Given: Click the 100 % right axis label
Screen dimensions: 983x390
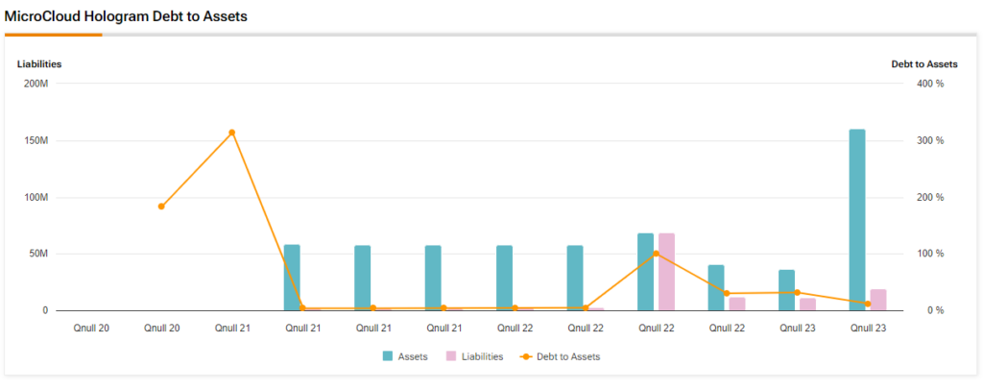Looking at the screenshot, I should pos(931,254).
